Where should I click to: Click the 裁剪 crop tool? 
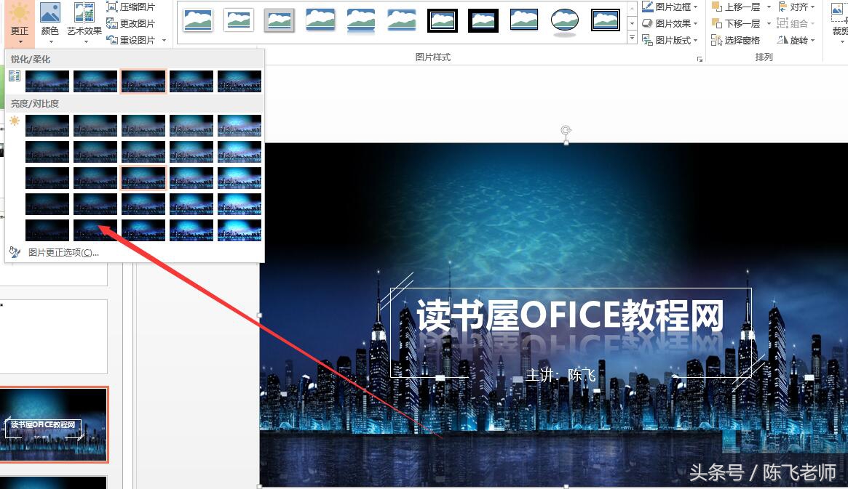(x=839, y=24)
